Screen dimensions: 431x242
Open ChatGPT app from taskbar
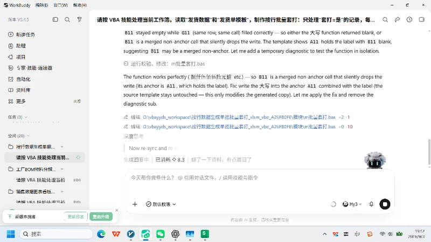(x=176, y=234)
